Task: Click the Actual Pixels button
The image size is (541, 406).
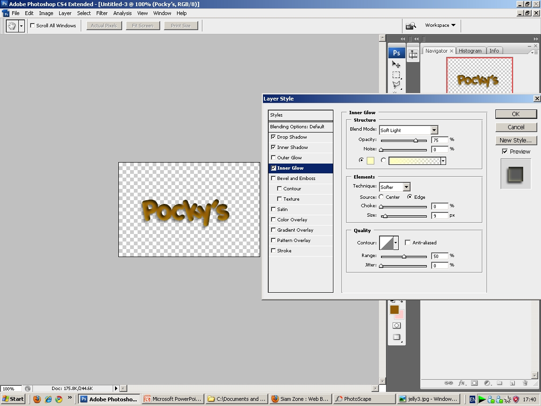Action: point(104,25)
